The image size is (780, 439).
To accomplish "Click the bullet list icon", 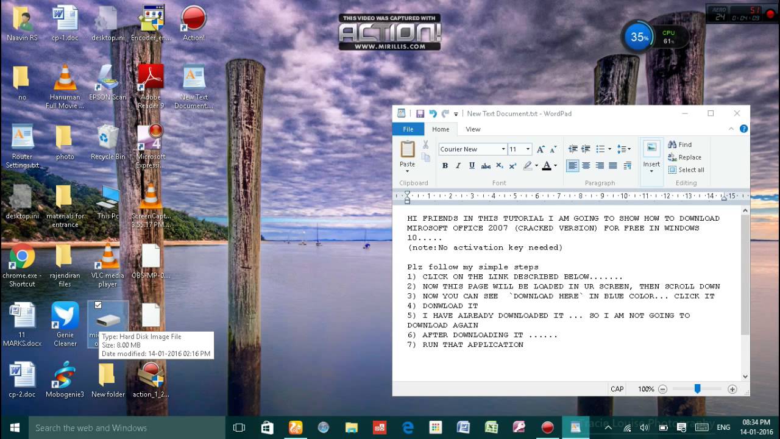I will [600, 149].
